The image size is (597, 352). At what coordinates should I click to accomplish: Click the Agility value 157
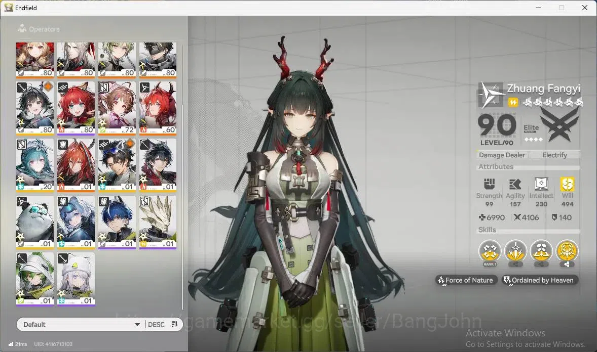click(515, 204)
